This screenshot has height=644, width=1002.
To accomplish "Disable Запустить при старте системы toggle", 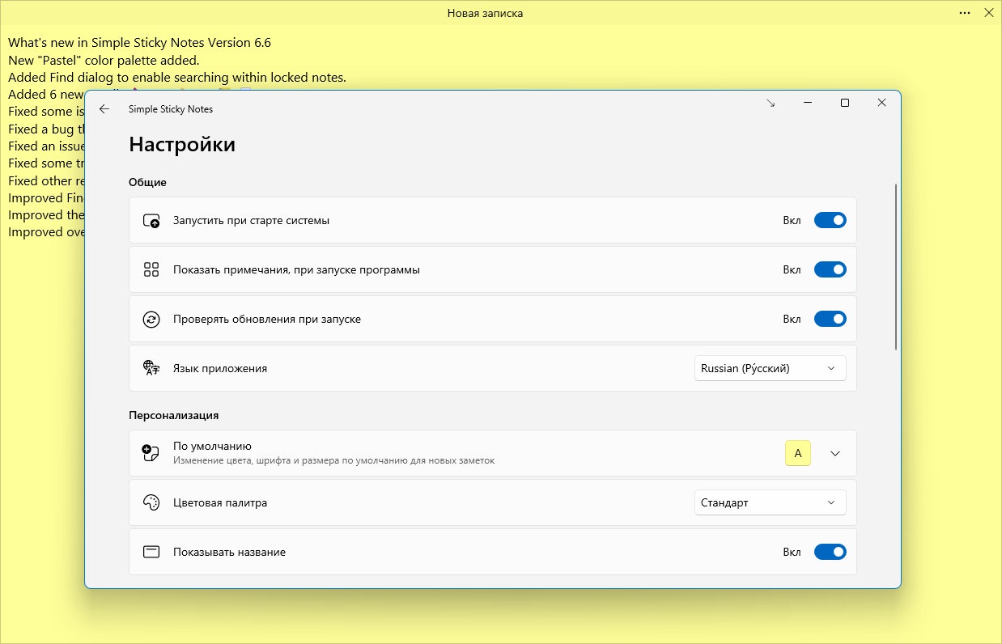I will [830, 220].
